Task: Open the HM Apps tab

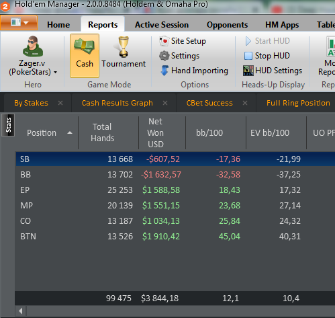Action: pos(282,25)
